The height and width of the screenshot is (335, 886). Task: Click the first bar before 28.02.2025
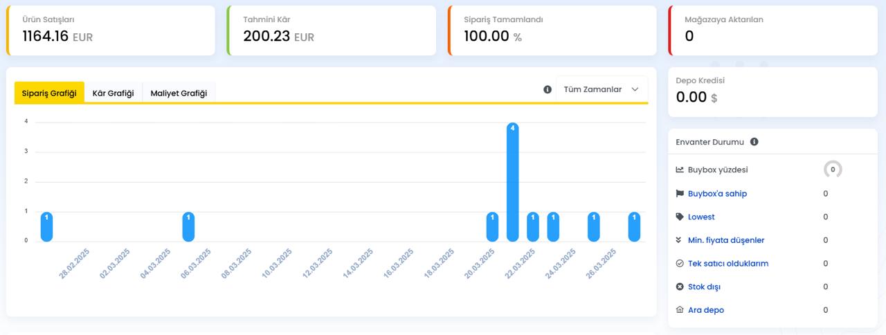coord(46,226)
